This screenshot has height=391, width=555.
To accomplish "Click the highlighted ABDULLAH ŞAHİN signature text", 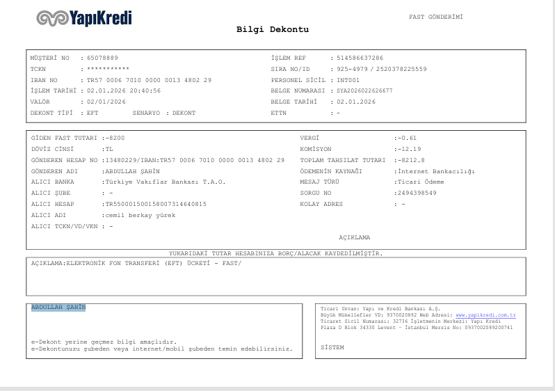I will [x=58, y=307].
